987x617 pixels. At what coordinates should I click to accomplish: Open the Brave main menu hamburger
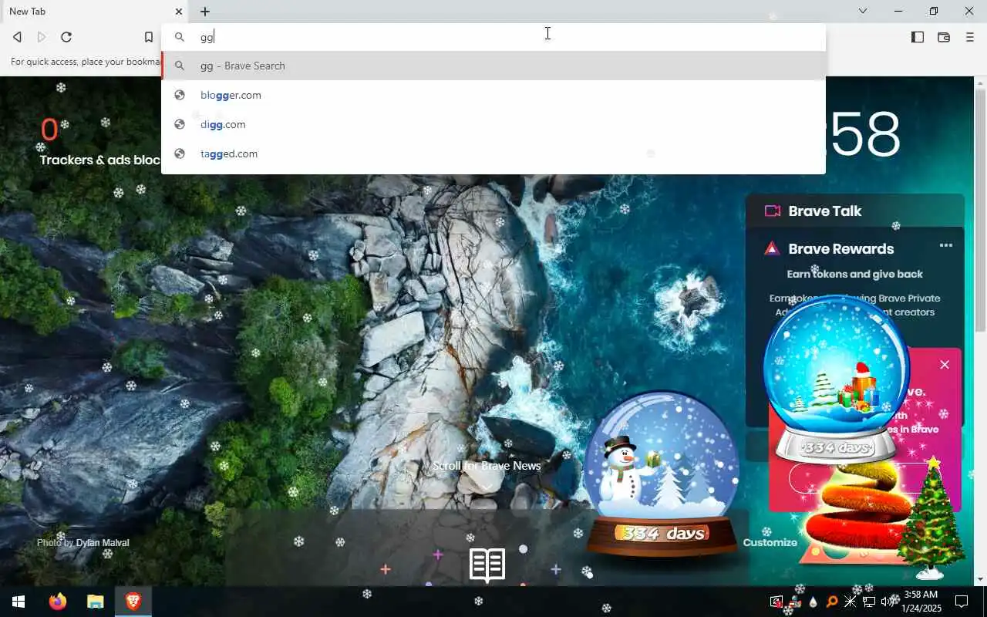pyautogui.click(x=970, y=37)
